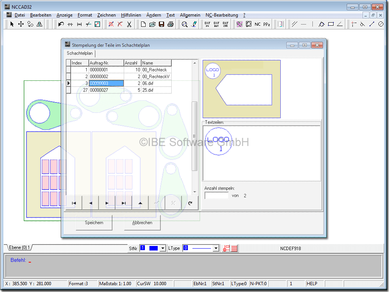Screen dimensions: 389x292
Task: Select the rectangle drawing tool
Action: (x=331, y=24)
